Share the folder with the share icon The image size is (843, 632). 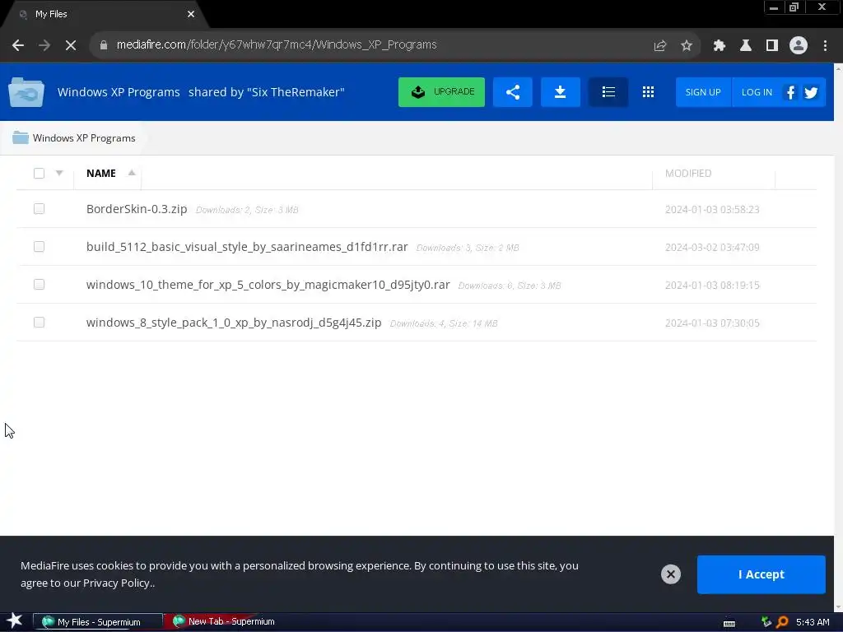click(512, 92)
